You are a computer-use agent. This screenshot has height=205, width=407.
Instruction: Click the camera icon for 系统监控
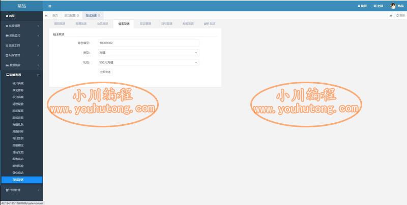[x=7, y=36]
